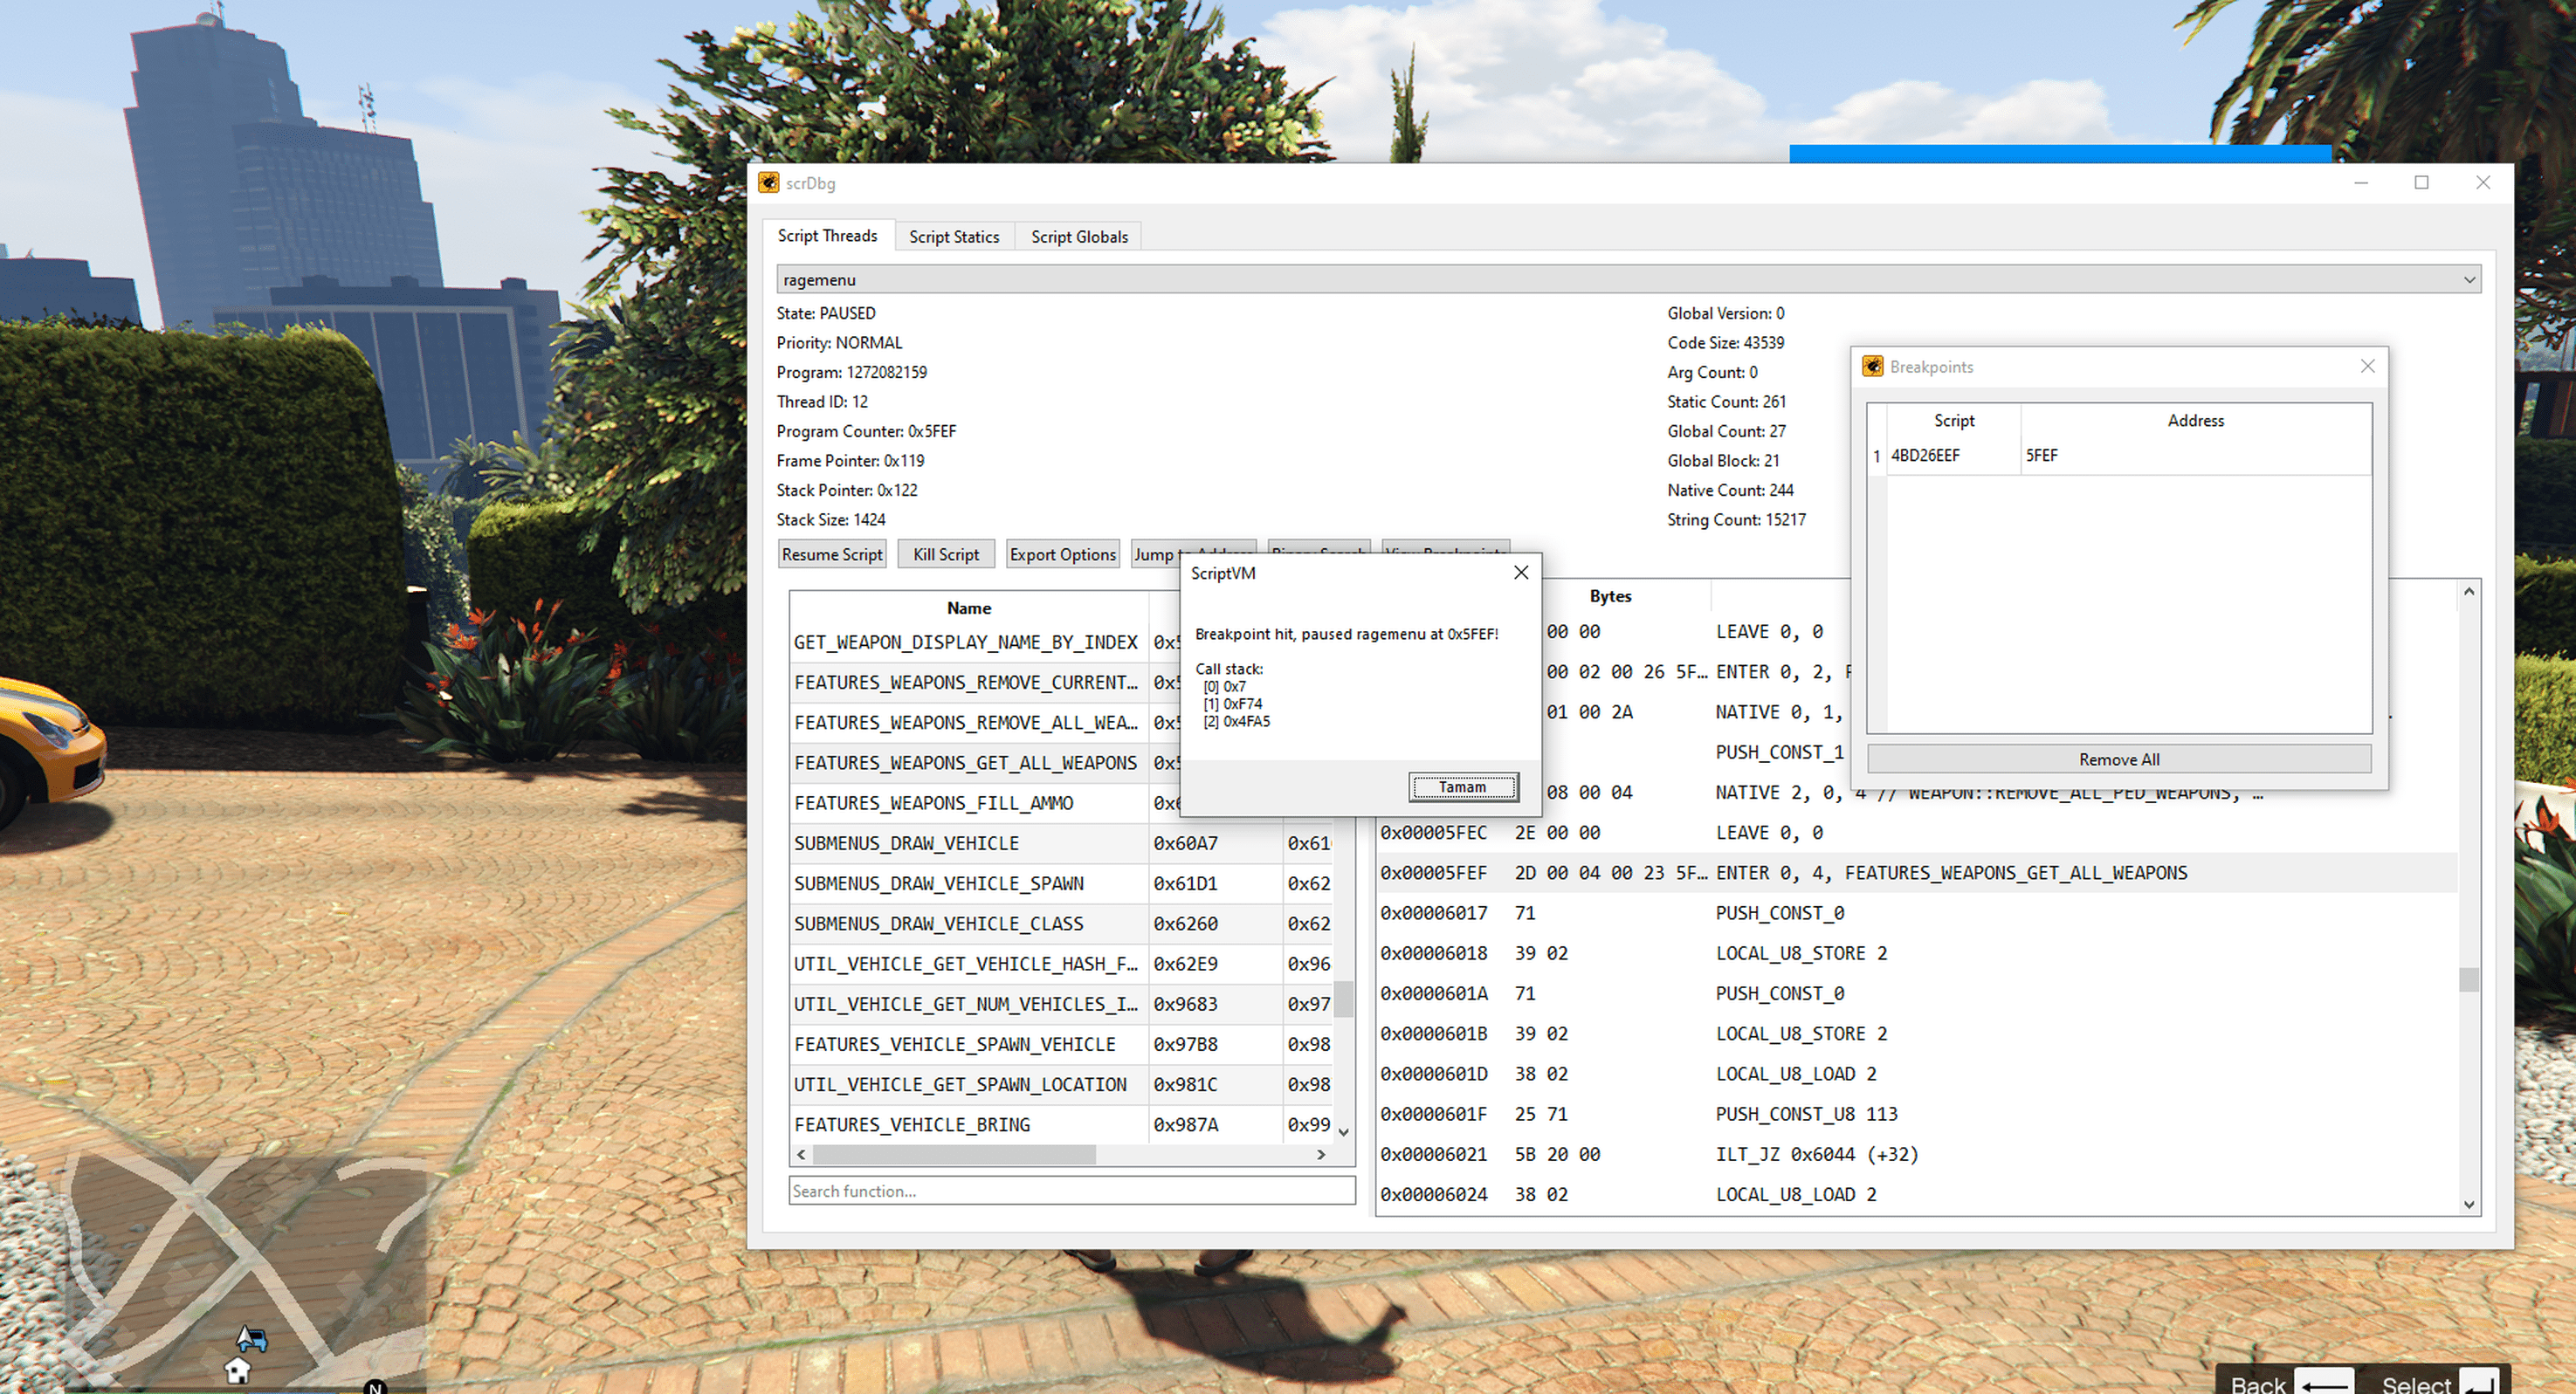Maximize the scrDbg window

click(x=2421, y=182)
